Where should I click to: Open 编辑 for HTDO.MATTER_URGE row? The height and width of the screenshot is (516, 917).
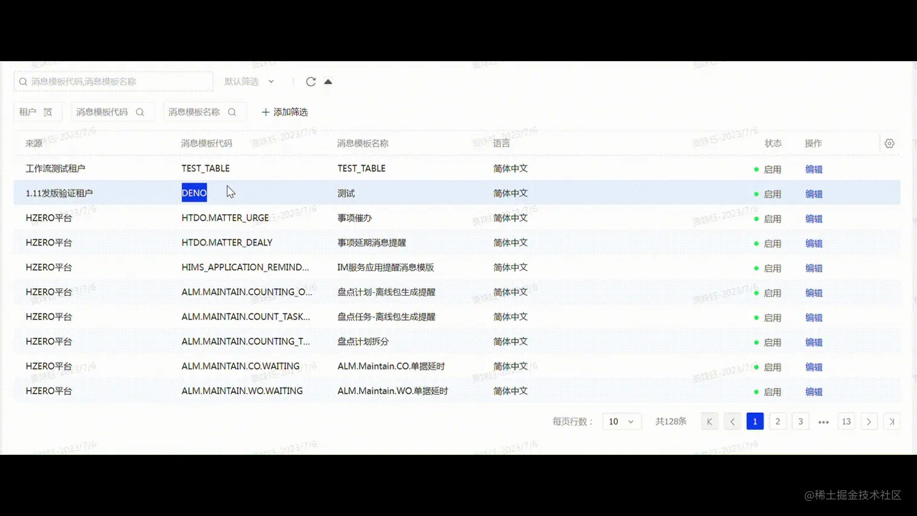813,218
